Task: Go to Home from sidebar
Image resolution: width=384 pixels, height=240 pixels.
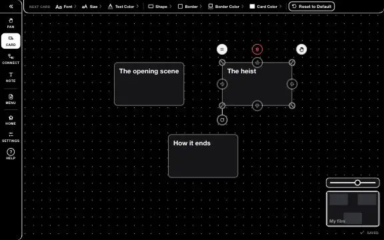Action: click(11, 120)
